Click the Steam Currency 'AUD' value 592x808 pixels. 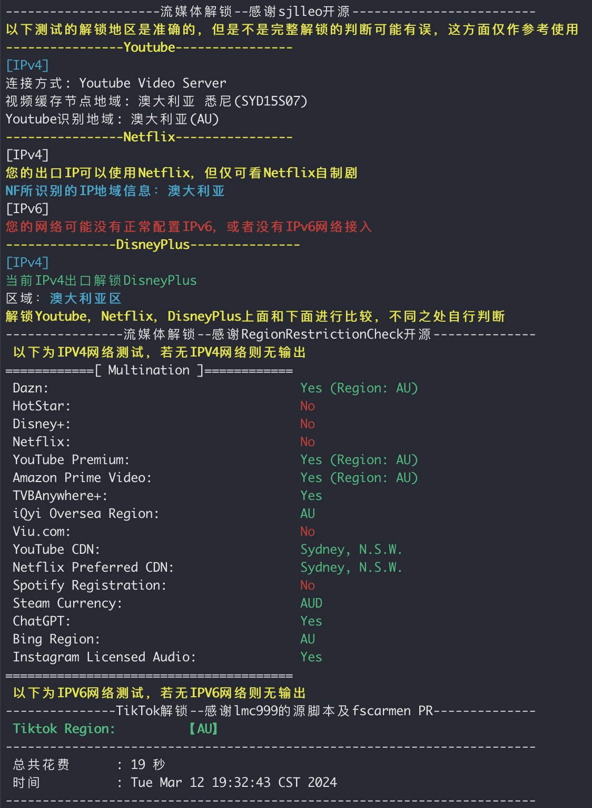point(311,603)
